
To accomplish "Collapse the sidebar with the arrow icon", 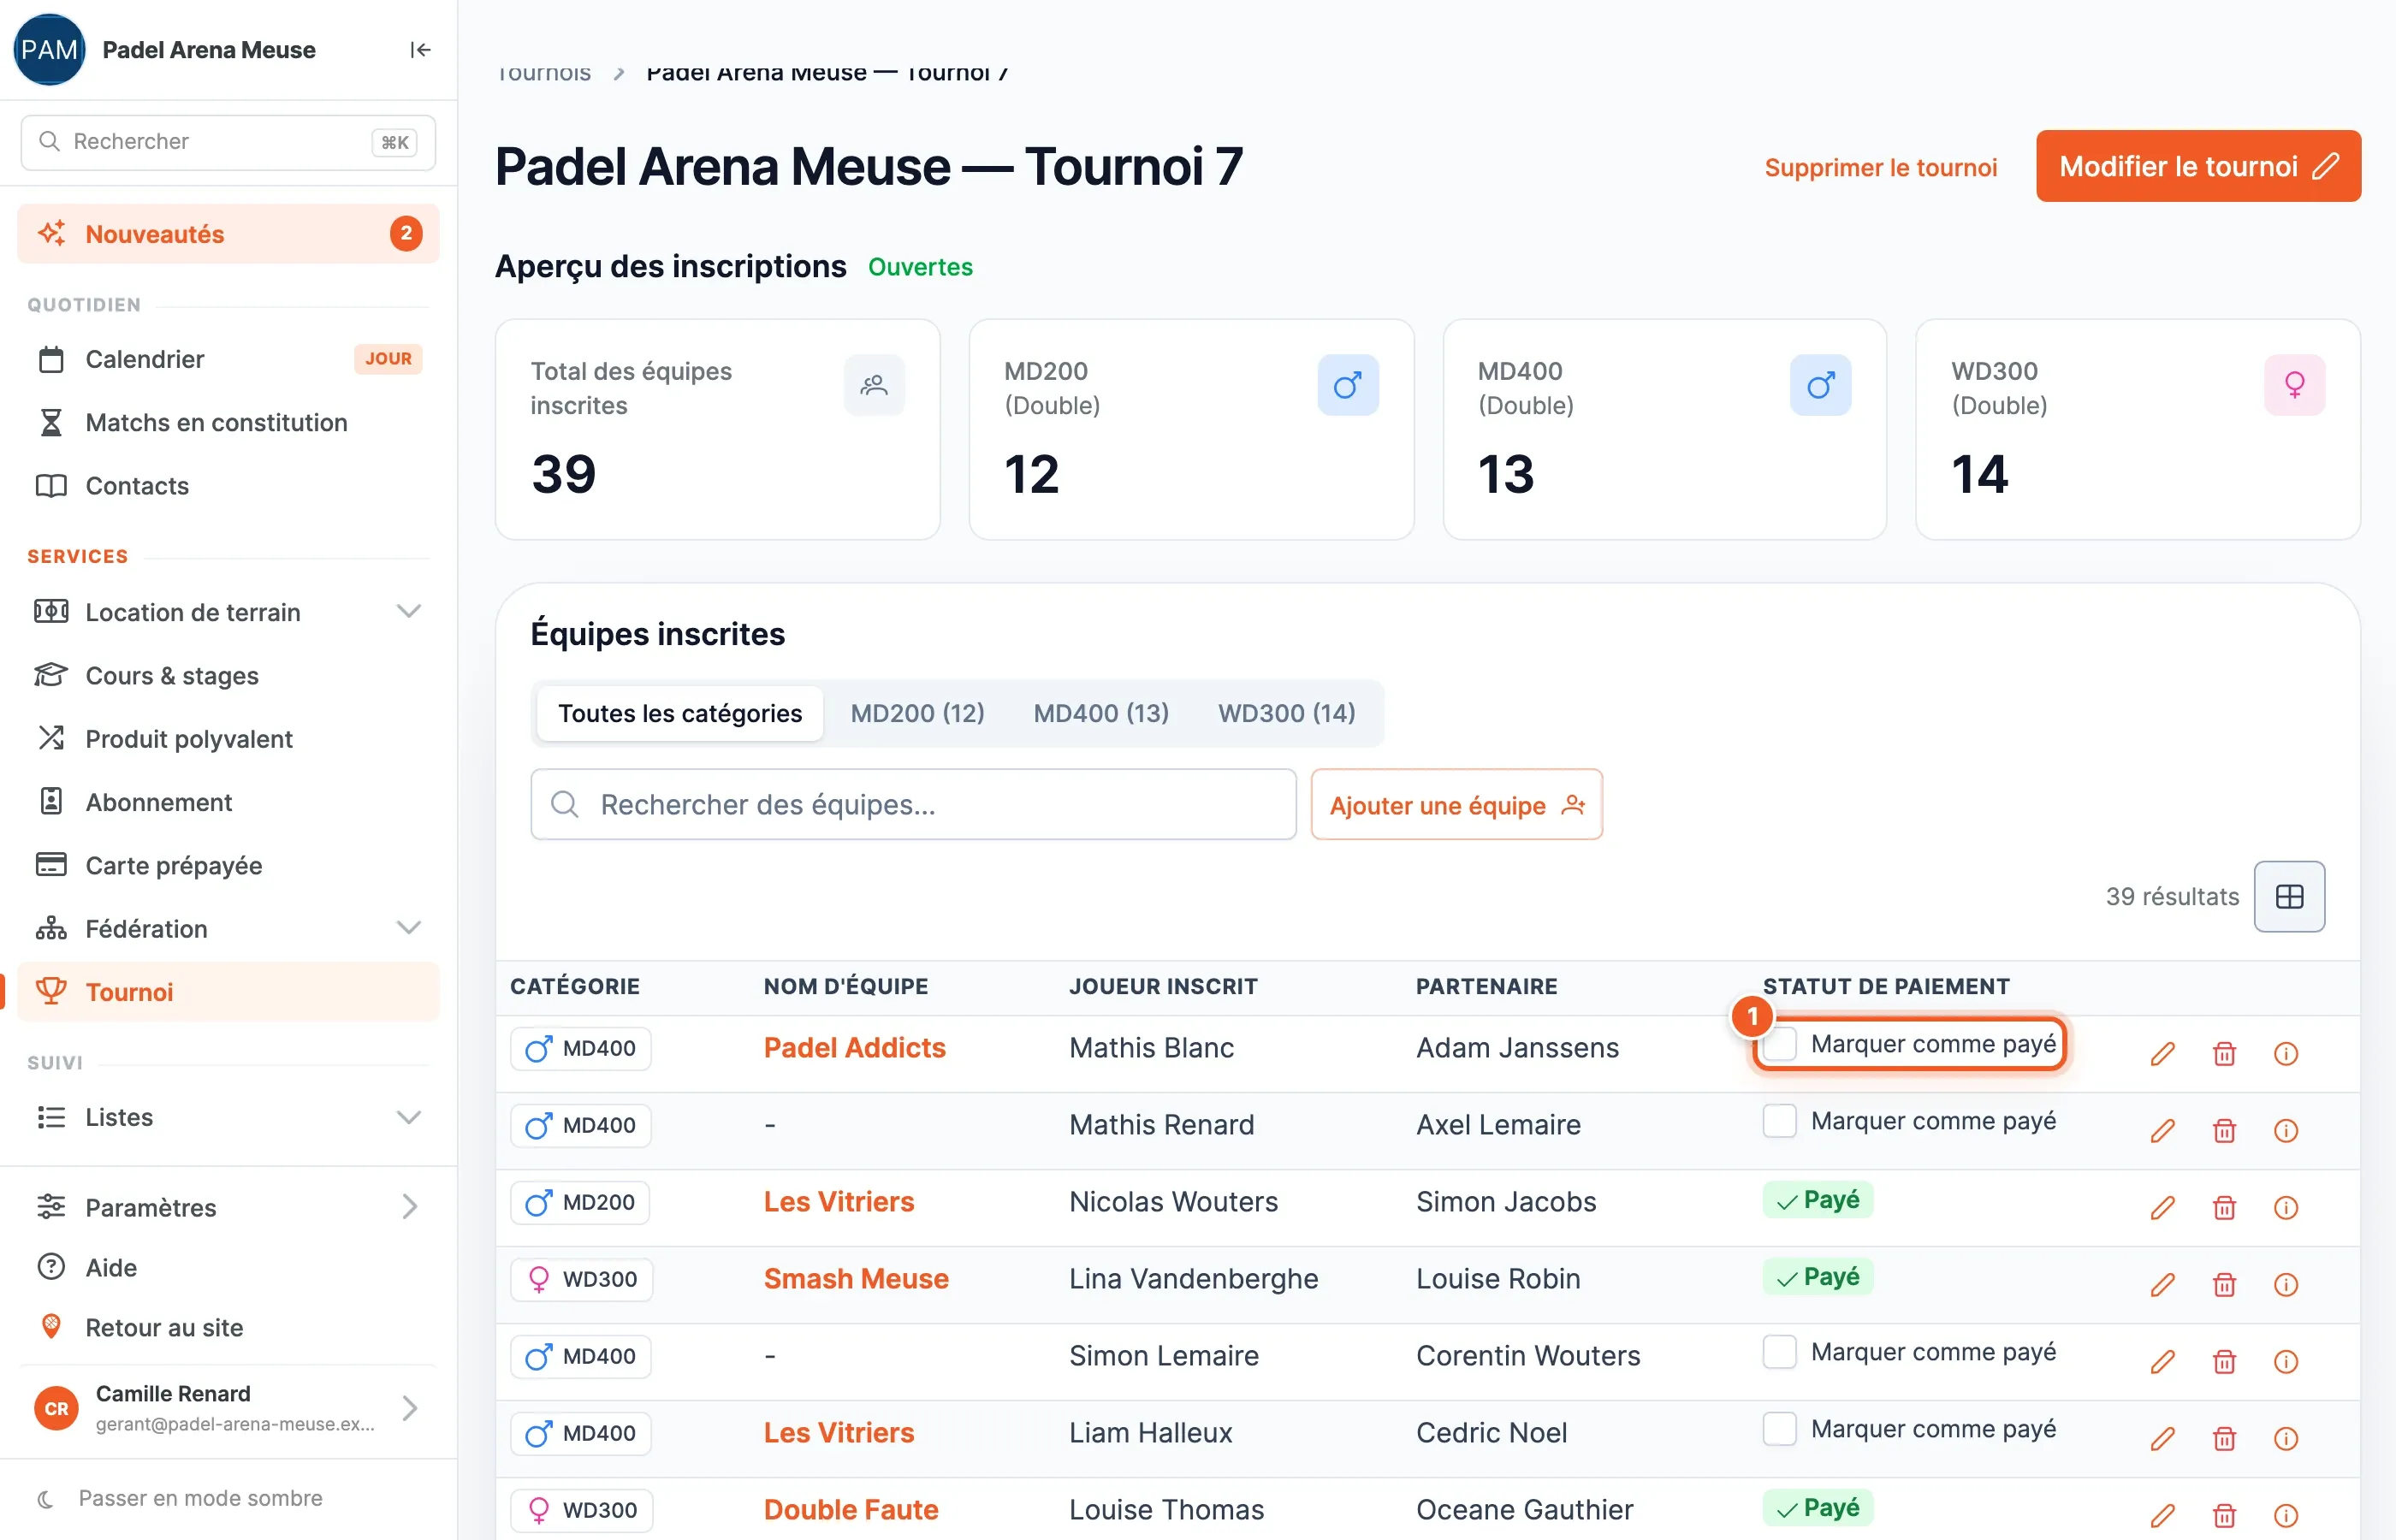I will [x=420, y=50].
